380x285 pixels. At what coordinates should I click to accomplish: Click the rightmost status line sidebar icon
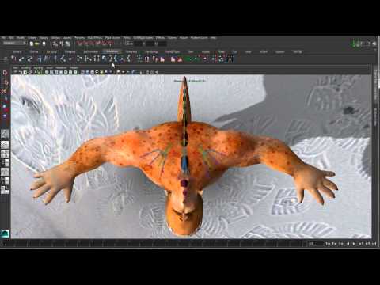coord(374,44)
